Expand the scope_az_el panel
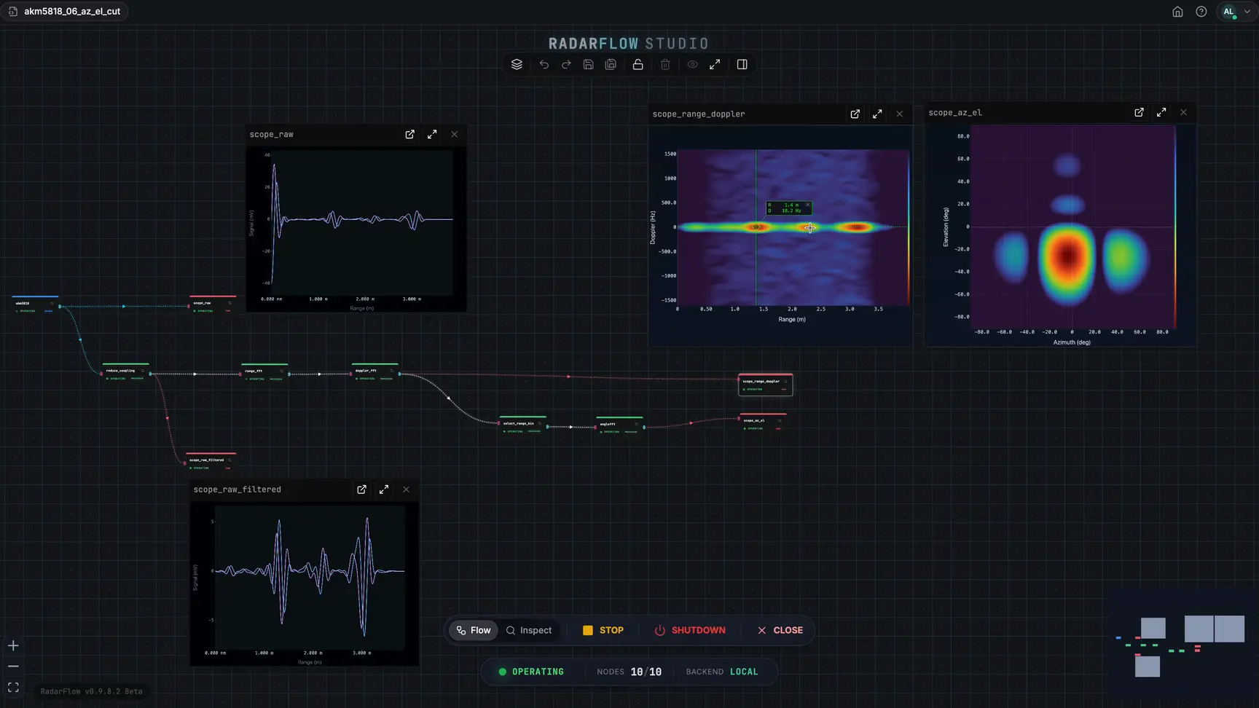 1161,112
